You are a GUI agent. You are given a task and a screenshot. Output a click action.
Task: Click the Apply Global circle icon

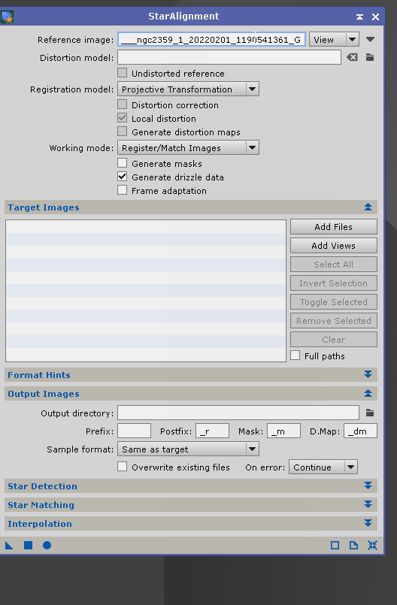click(x=47, y=545)
